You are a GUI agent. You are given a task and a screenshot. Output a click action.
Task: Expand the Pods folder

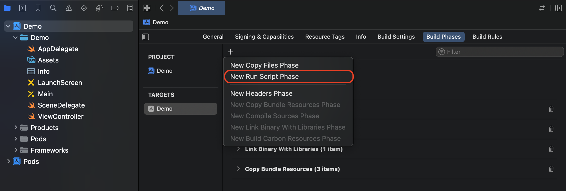[16, 139]
